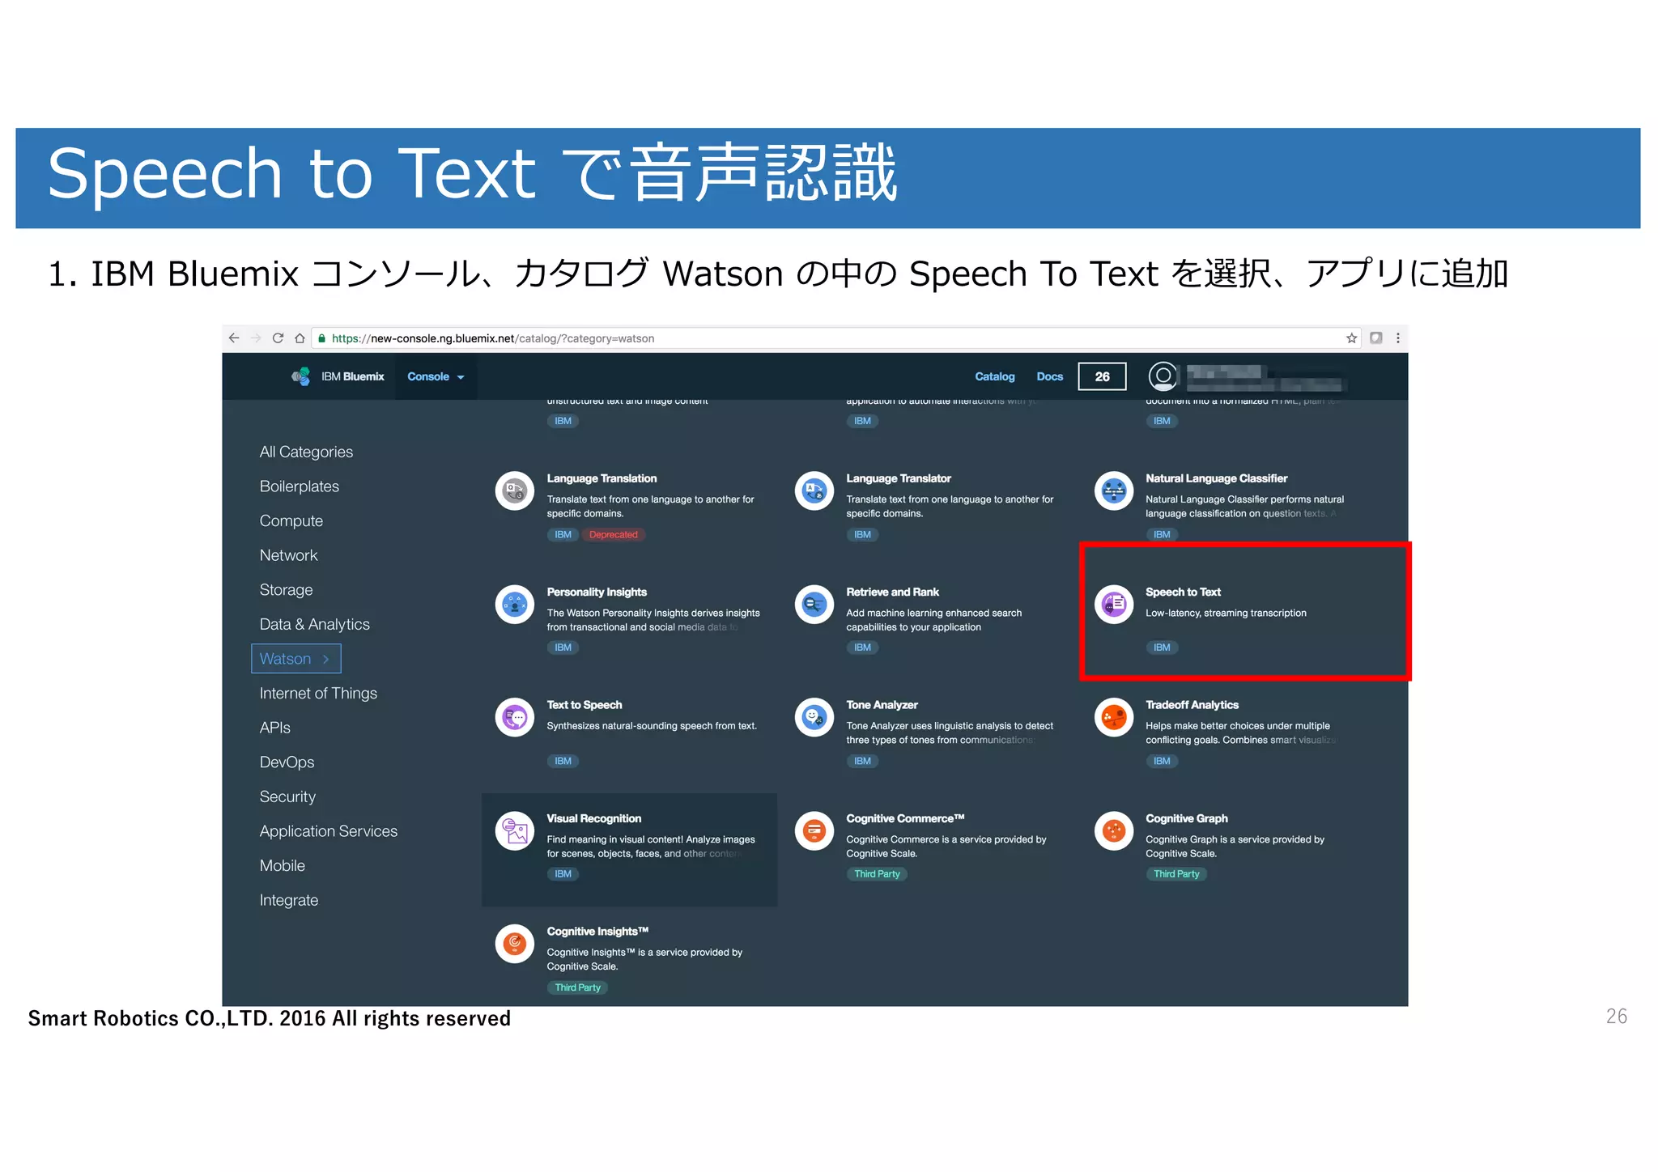Click 'Synthesizes natural-sounding speech from text.' description

652,726
